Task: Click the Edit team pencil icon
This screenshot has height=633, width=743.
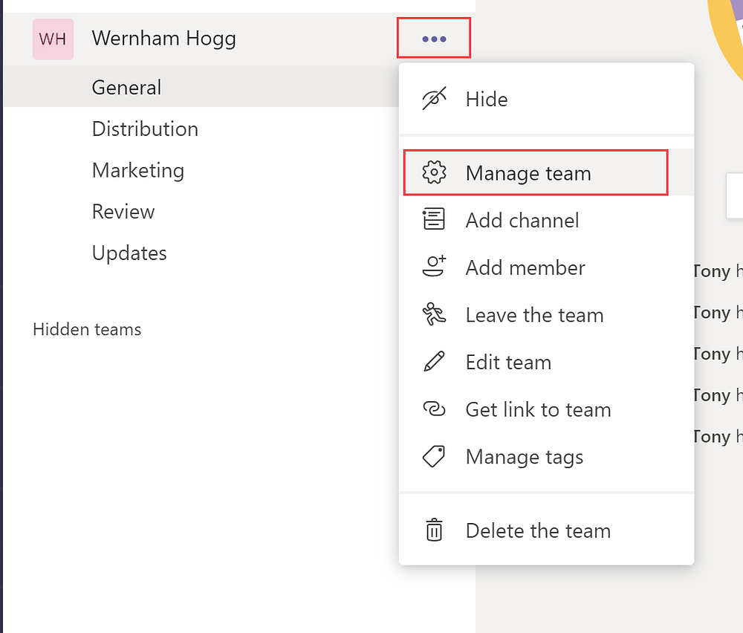Action: [434, 362]
